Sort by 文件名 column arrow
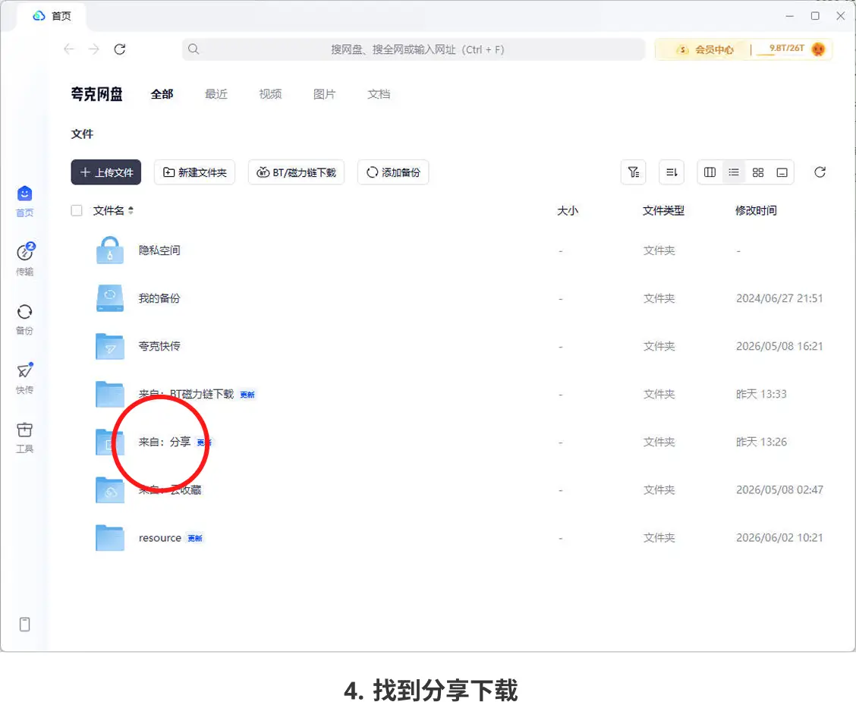 coord(131,211)
